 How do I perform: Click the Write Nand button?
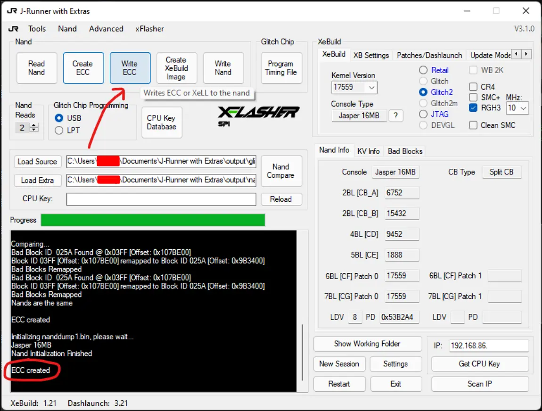coord(223,68)
